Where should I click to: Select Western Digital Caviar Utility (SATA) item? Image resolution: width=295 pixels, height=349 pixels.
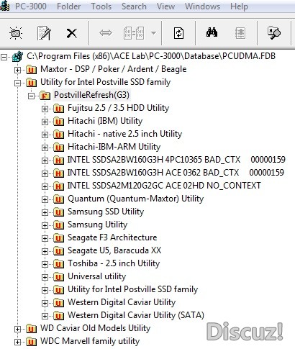(136, 315)
